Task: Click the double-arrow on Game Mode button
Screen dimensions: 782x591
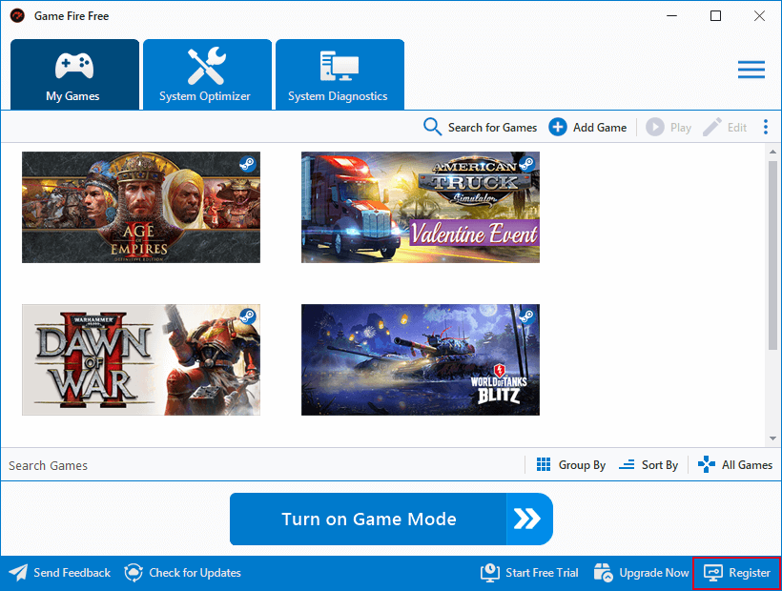Action: [x=527, y=520]
